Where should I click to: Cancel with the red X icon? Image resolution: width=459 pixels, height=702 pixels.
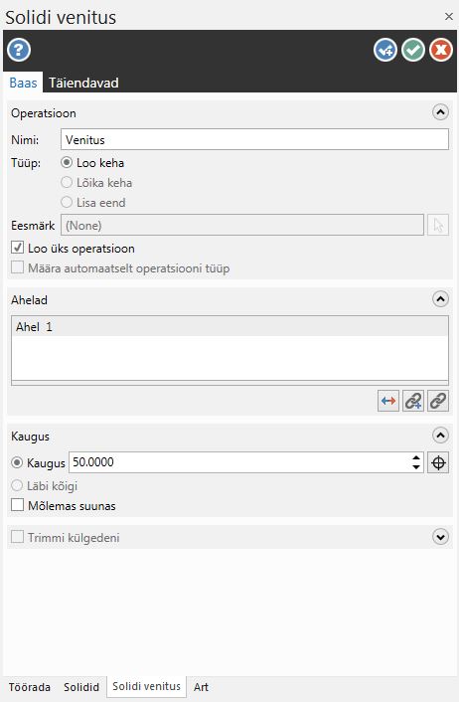tap(441, 50)
